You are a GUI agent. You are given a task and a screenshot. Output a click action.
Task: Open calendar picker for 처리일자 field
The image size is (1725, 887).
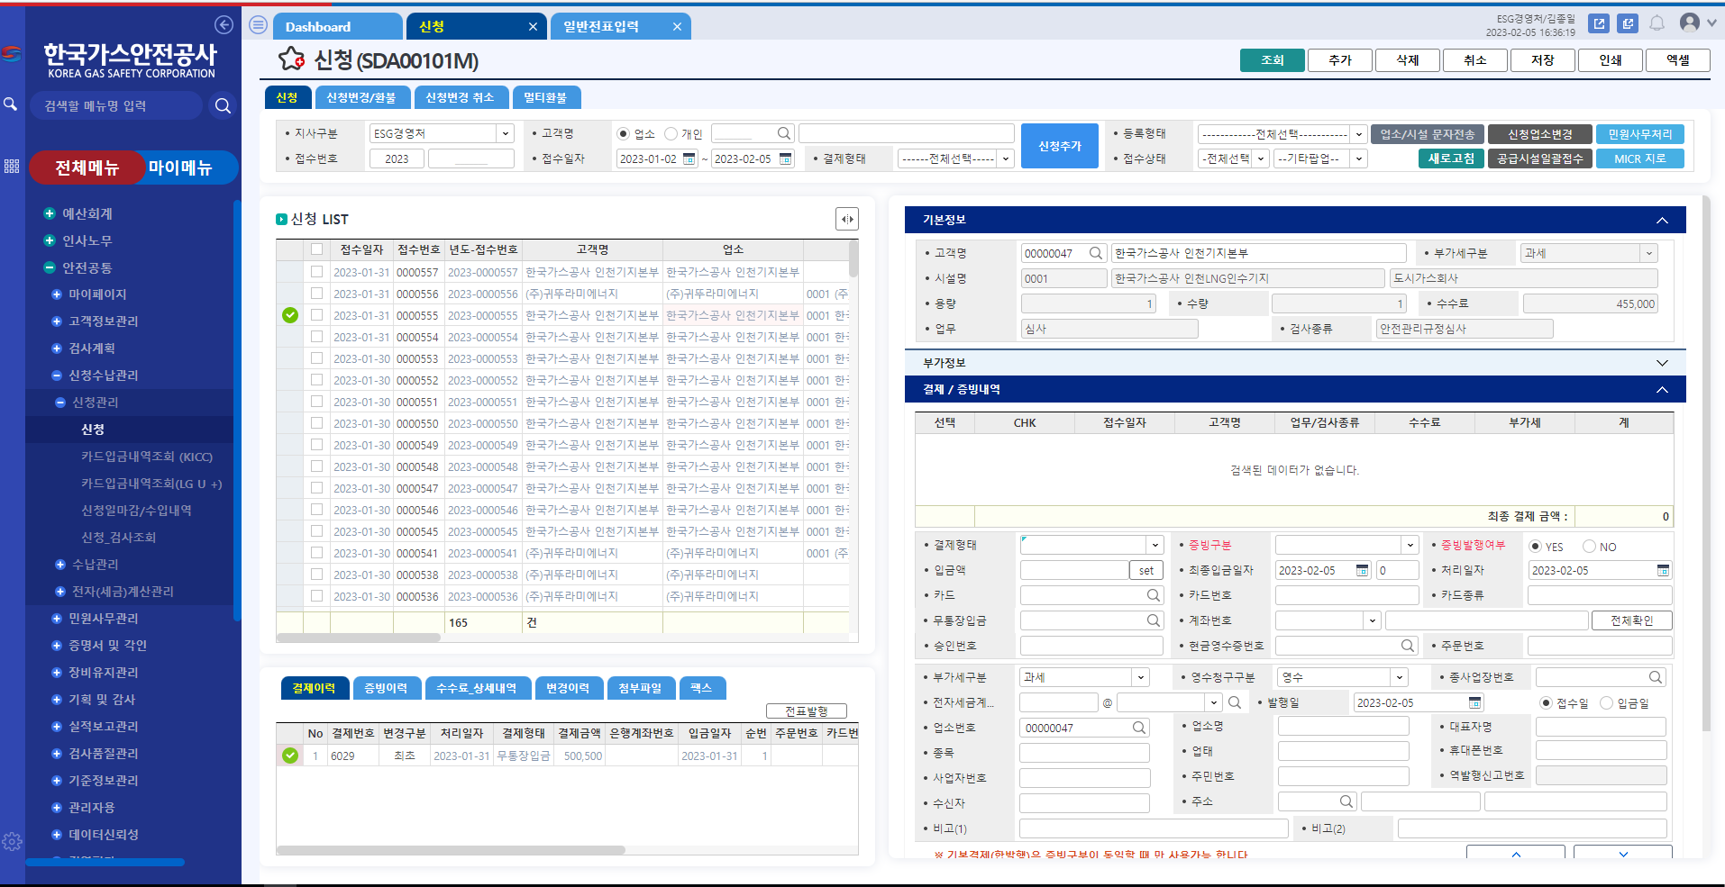tap(1663, 570)
